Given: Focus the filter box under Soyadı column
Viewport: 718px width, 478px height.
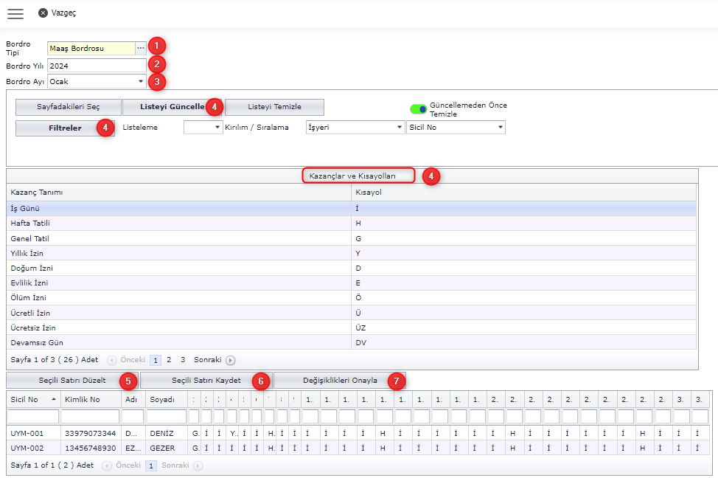Looking at the screenshot, I should (167, 416).
